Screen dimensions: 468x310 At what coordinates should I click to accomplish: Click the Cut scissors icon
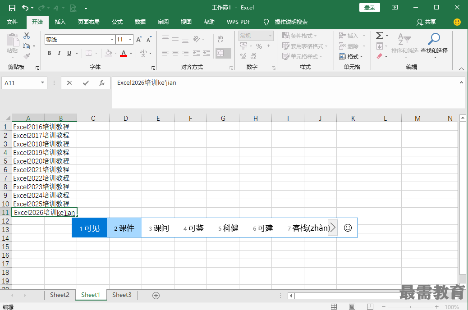(x=27, y=36)
